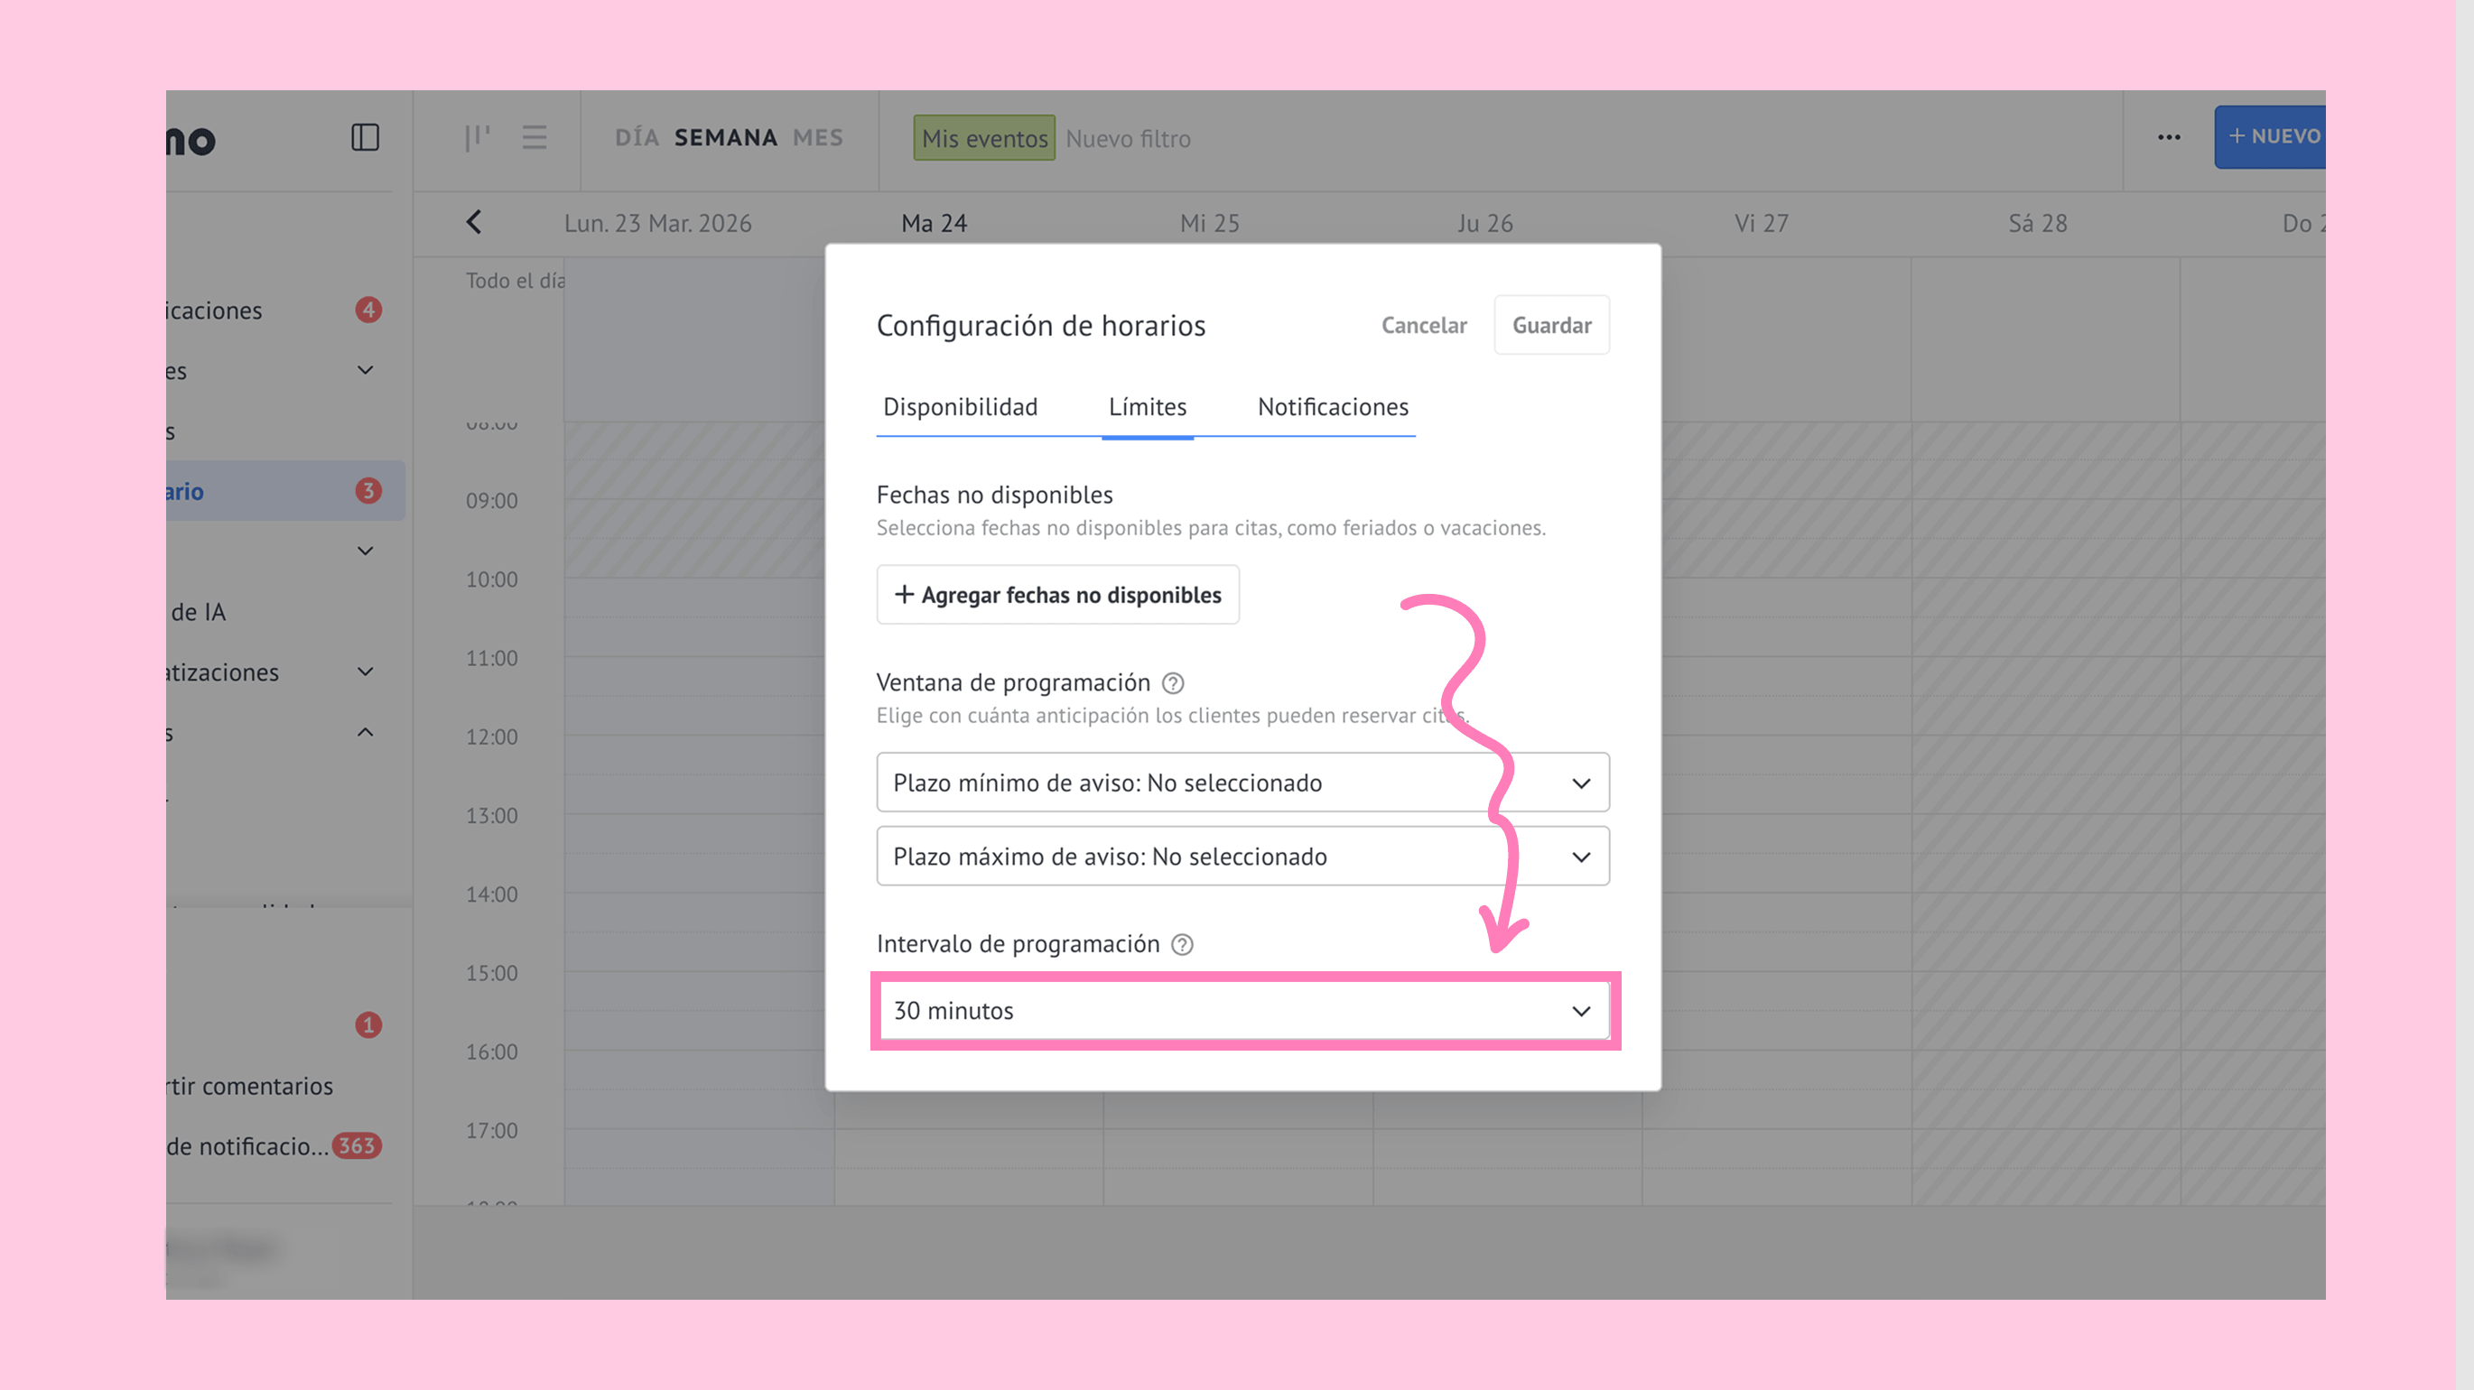Switch to the board columns view icon

click(x=478, y=137)
